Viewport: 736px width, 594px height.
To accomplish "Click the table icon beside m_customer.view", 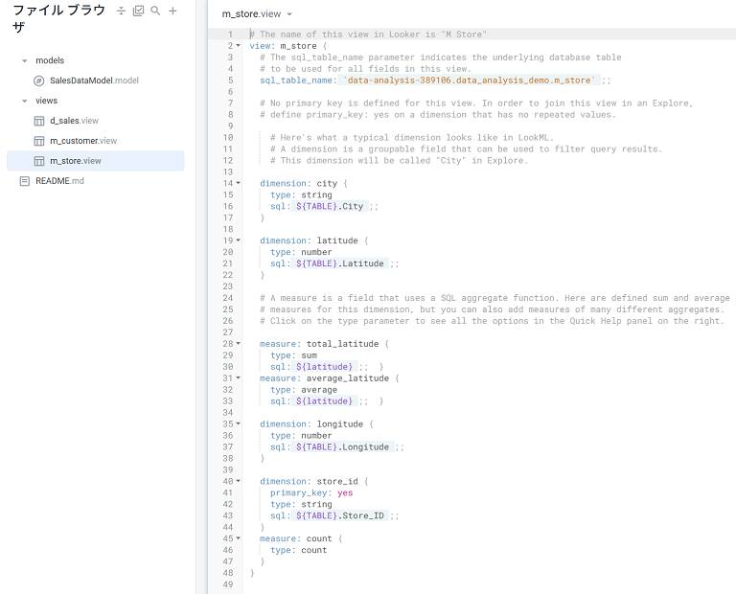I will (x=39, y=141).
